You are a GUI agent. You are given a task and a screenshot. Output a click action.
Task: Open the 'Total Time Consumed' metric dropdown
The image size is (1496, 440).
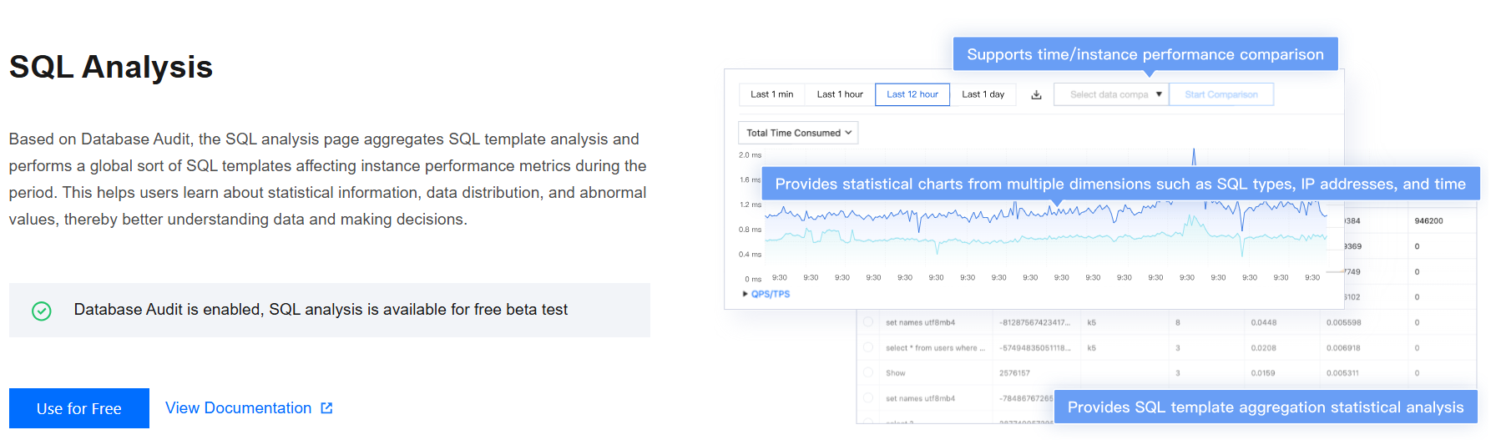coord(798,133)
